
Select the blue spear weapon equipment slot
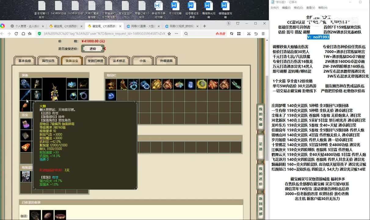25,95
